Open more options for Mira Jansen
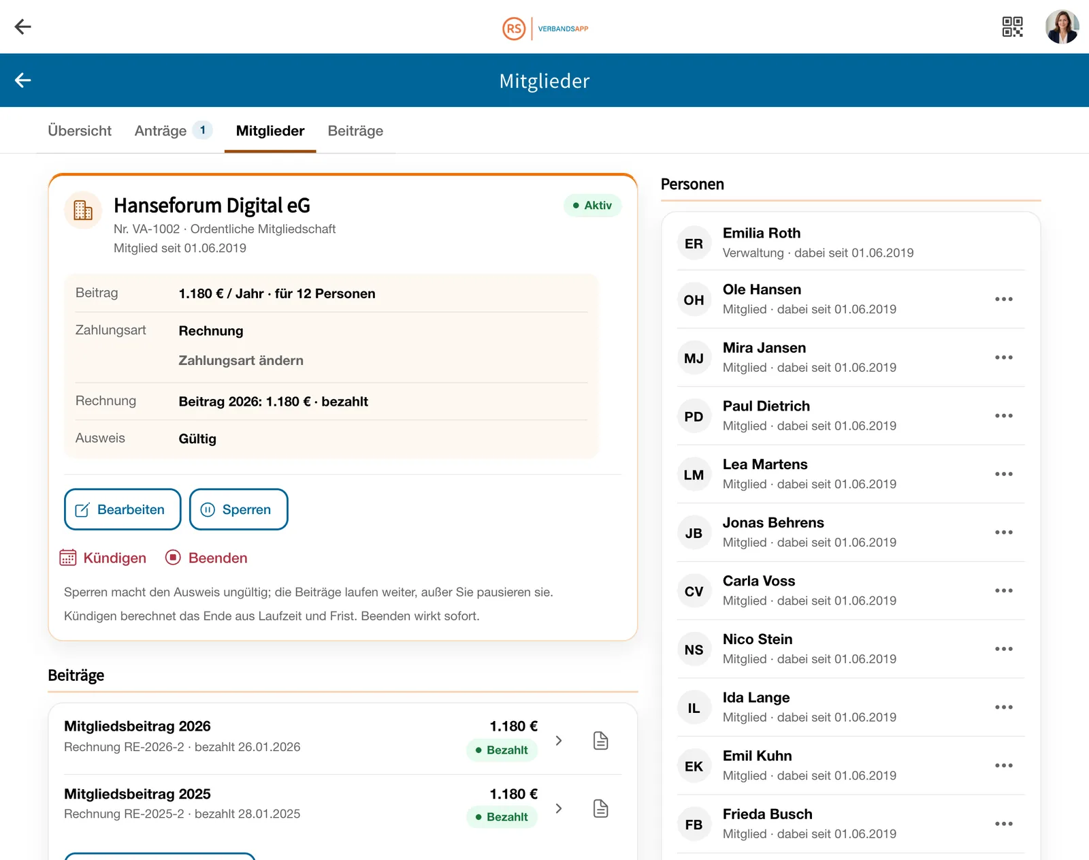The height and width of the screenshot is (860, 1089). (x=1003, y=357)
